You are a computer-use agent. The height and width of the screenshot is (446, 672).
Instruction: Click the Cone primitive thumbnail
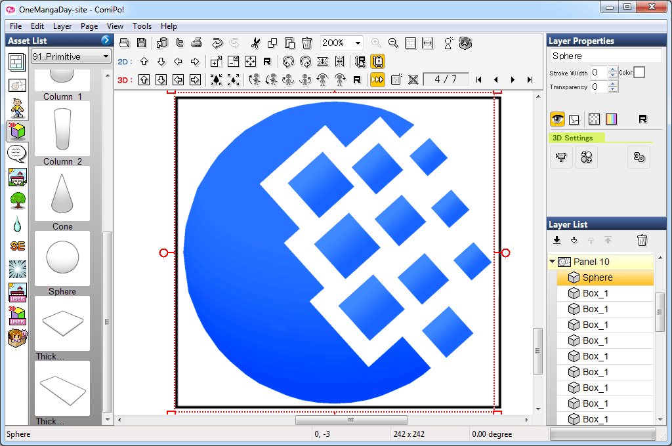62,193
